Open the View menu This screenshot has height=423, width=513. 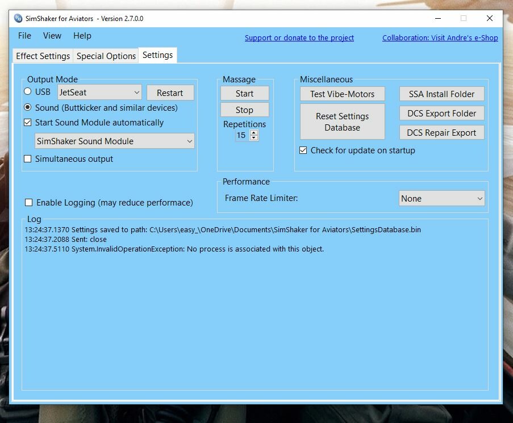[52, 36]
